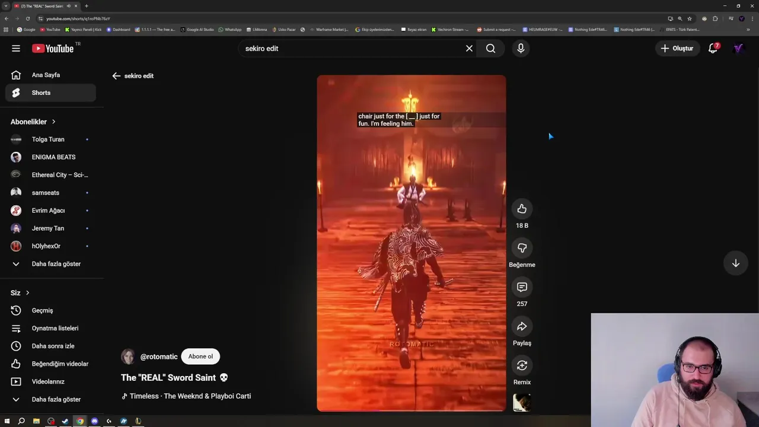
Task: Select Shorts in the sidebar
Action: [51, 93]
